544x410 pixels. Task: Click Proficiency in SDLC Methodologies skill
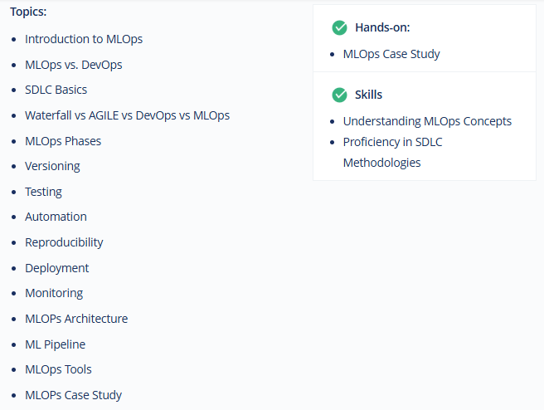click(392, 152)
